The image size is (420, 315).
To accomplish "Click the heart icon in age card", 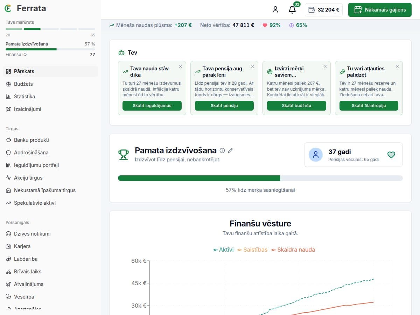I will (391, 155).
